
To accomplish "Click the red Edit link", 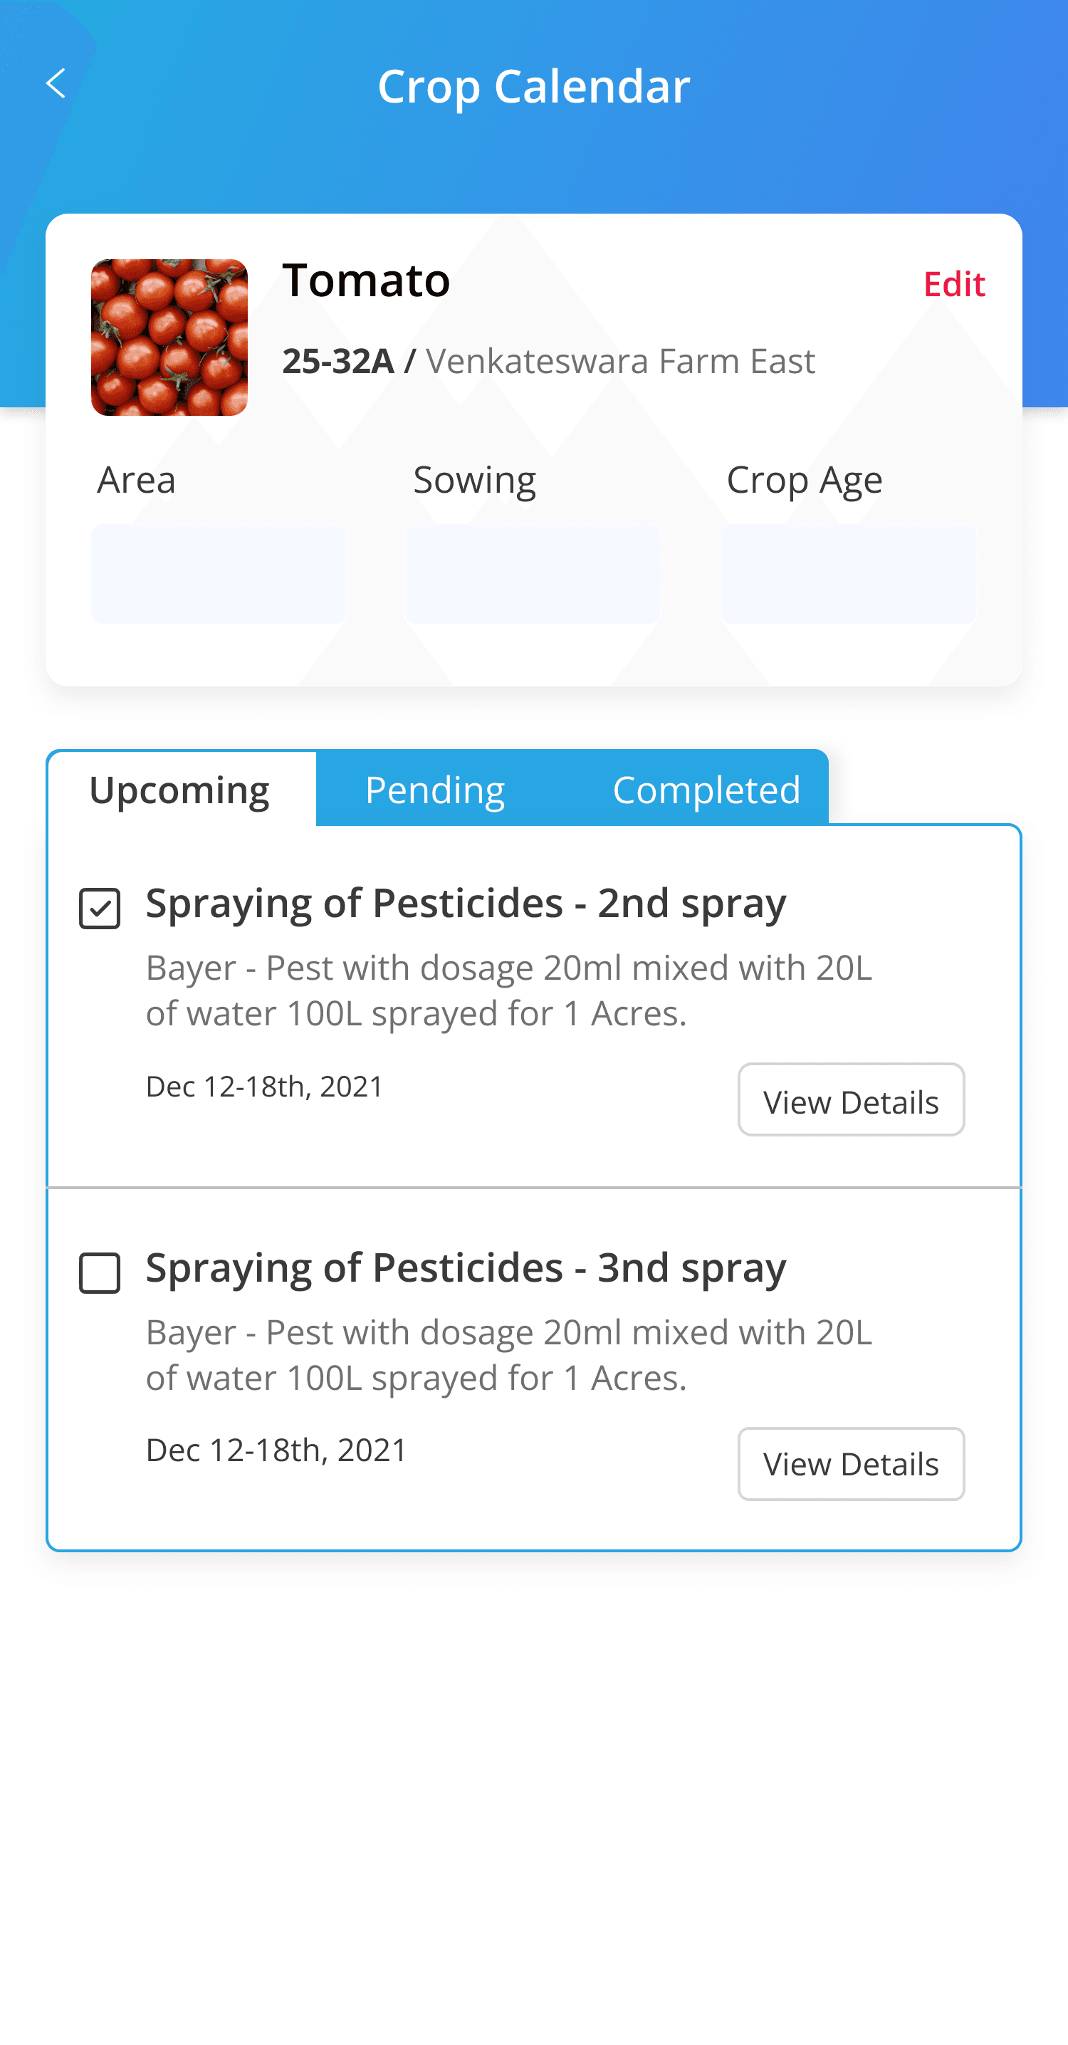I will point(953,284).
